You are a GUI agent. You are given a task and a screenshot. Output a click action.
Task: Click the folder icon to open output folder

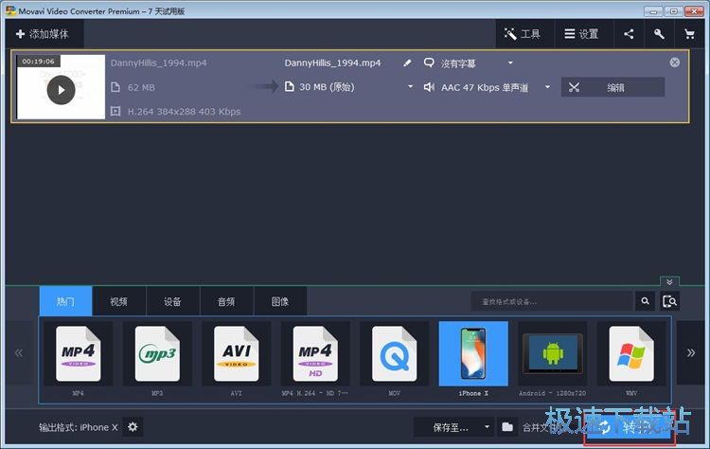(507, 427)
